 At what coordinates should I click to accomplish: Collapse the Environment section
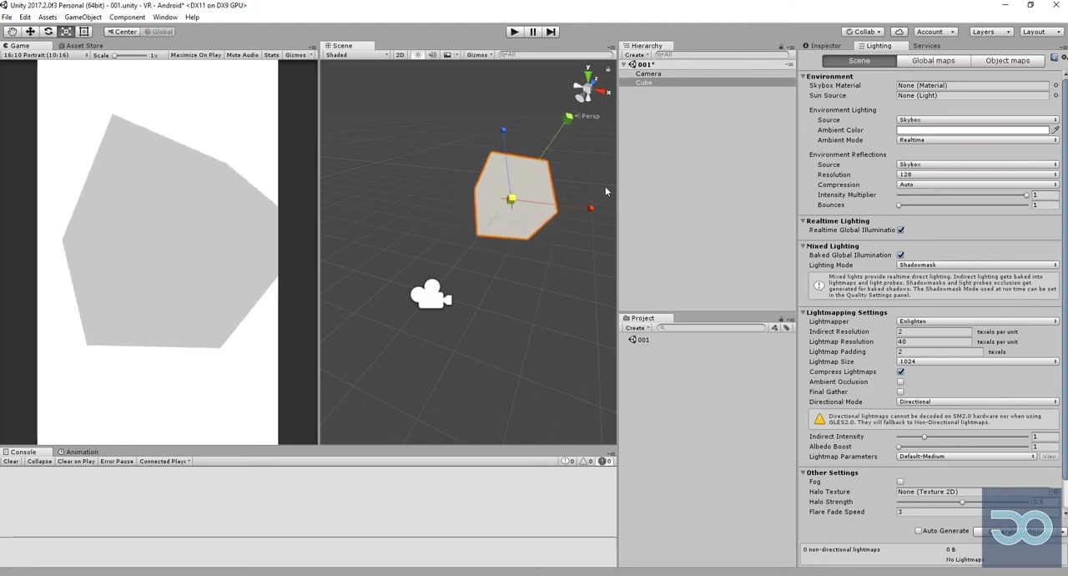pos(804,77)
